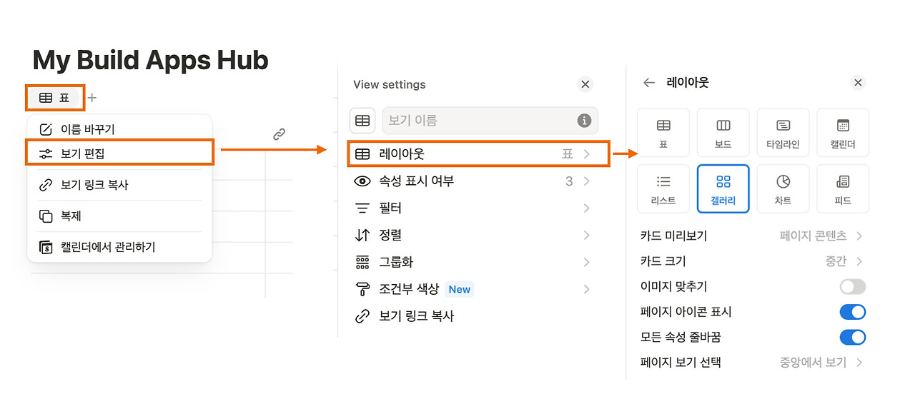Screen dimensions: 915x409
Task: Select the 캘린더 (Calendar) layout icon
Action: coord(843,133)
